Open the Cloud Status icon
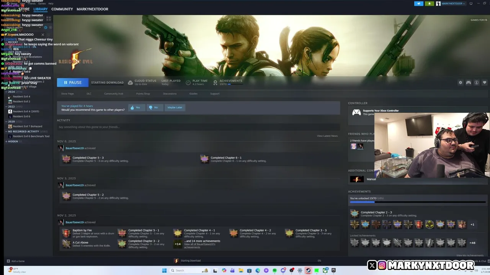490x275 pixels. tap(130, 82)
